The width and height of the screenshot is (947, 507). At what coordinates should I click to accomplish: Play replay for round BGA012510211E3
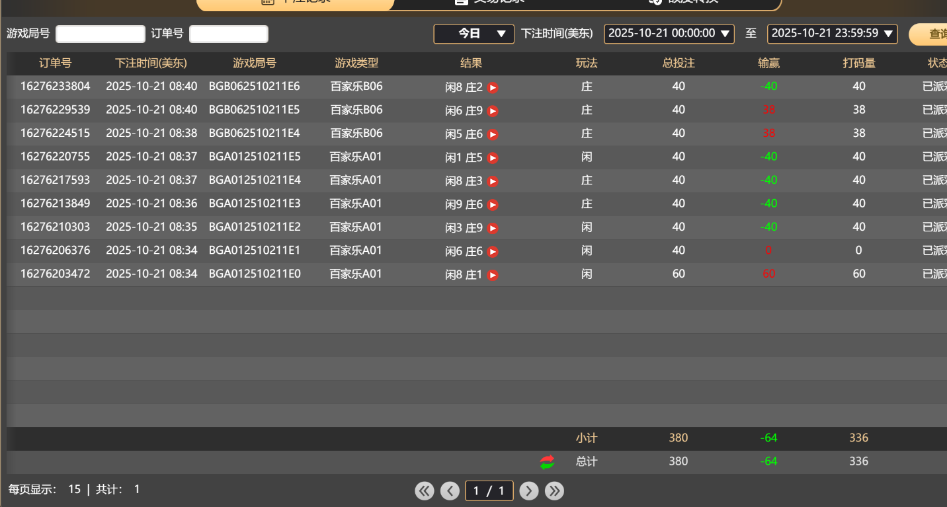click(493, 205)
